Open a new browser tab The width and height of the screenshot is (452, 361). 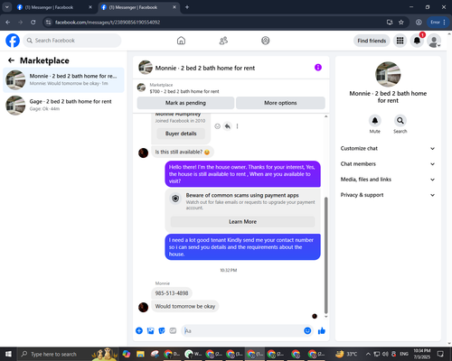click(187, 7)
